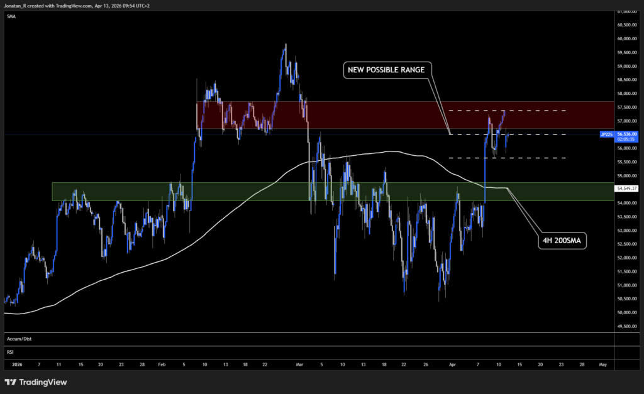
Task: Select the 54,549.37 SMA price tag
Action: point(626,188)
